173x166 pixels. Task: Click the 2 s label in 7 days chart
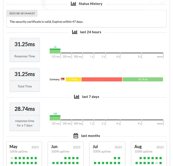[103, 124]
